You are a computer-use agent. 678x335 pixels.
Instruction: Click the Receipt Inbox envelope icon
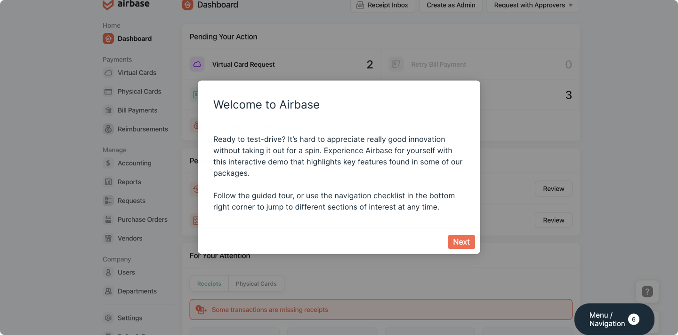point(360,5)
